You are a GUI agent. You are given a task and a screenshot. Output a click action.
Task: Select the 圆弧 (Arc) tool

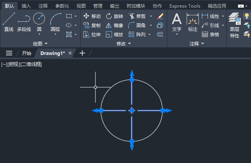tap(55, 22)
